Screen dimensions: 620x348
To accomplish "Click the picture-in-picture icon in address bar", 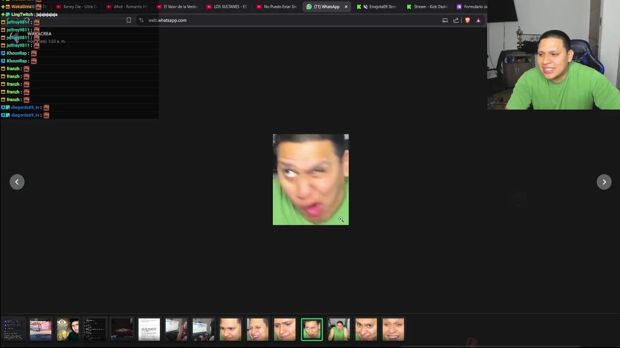I will [x=445, y=20].
